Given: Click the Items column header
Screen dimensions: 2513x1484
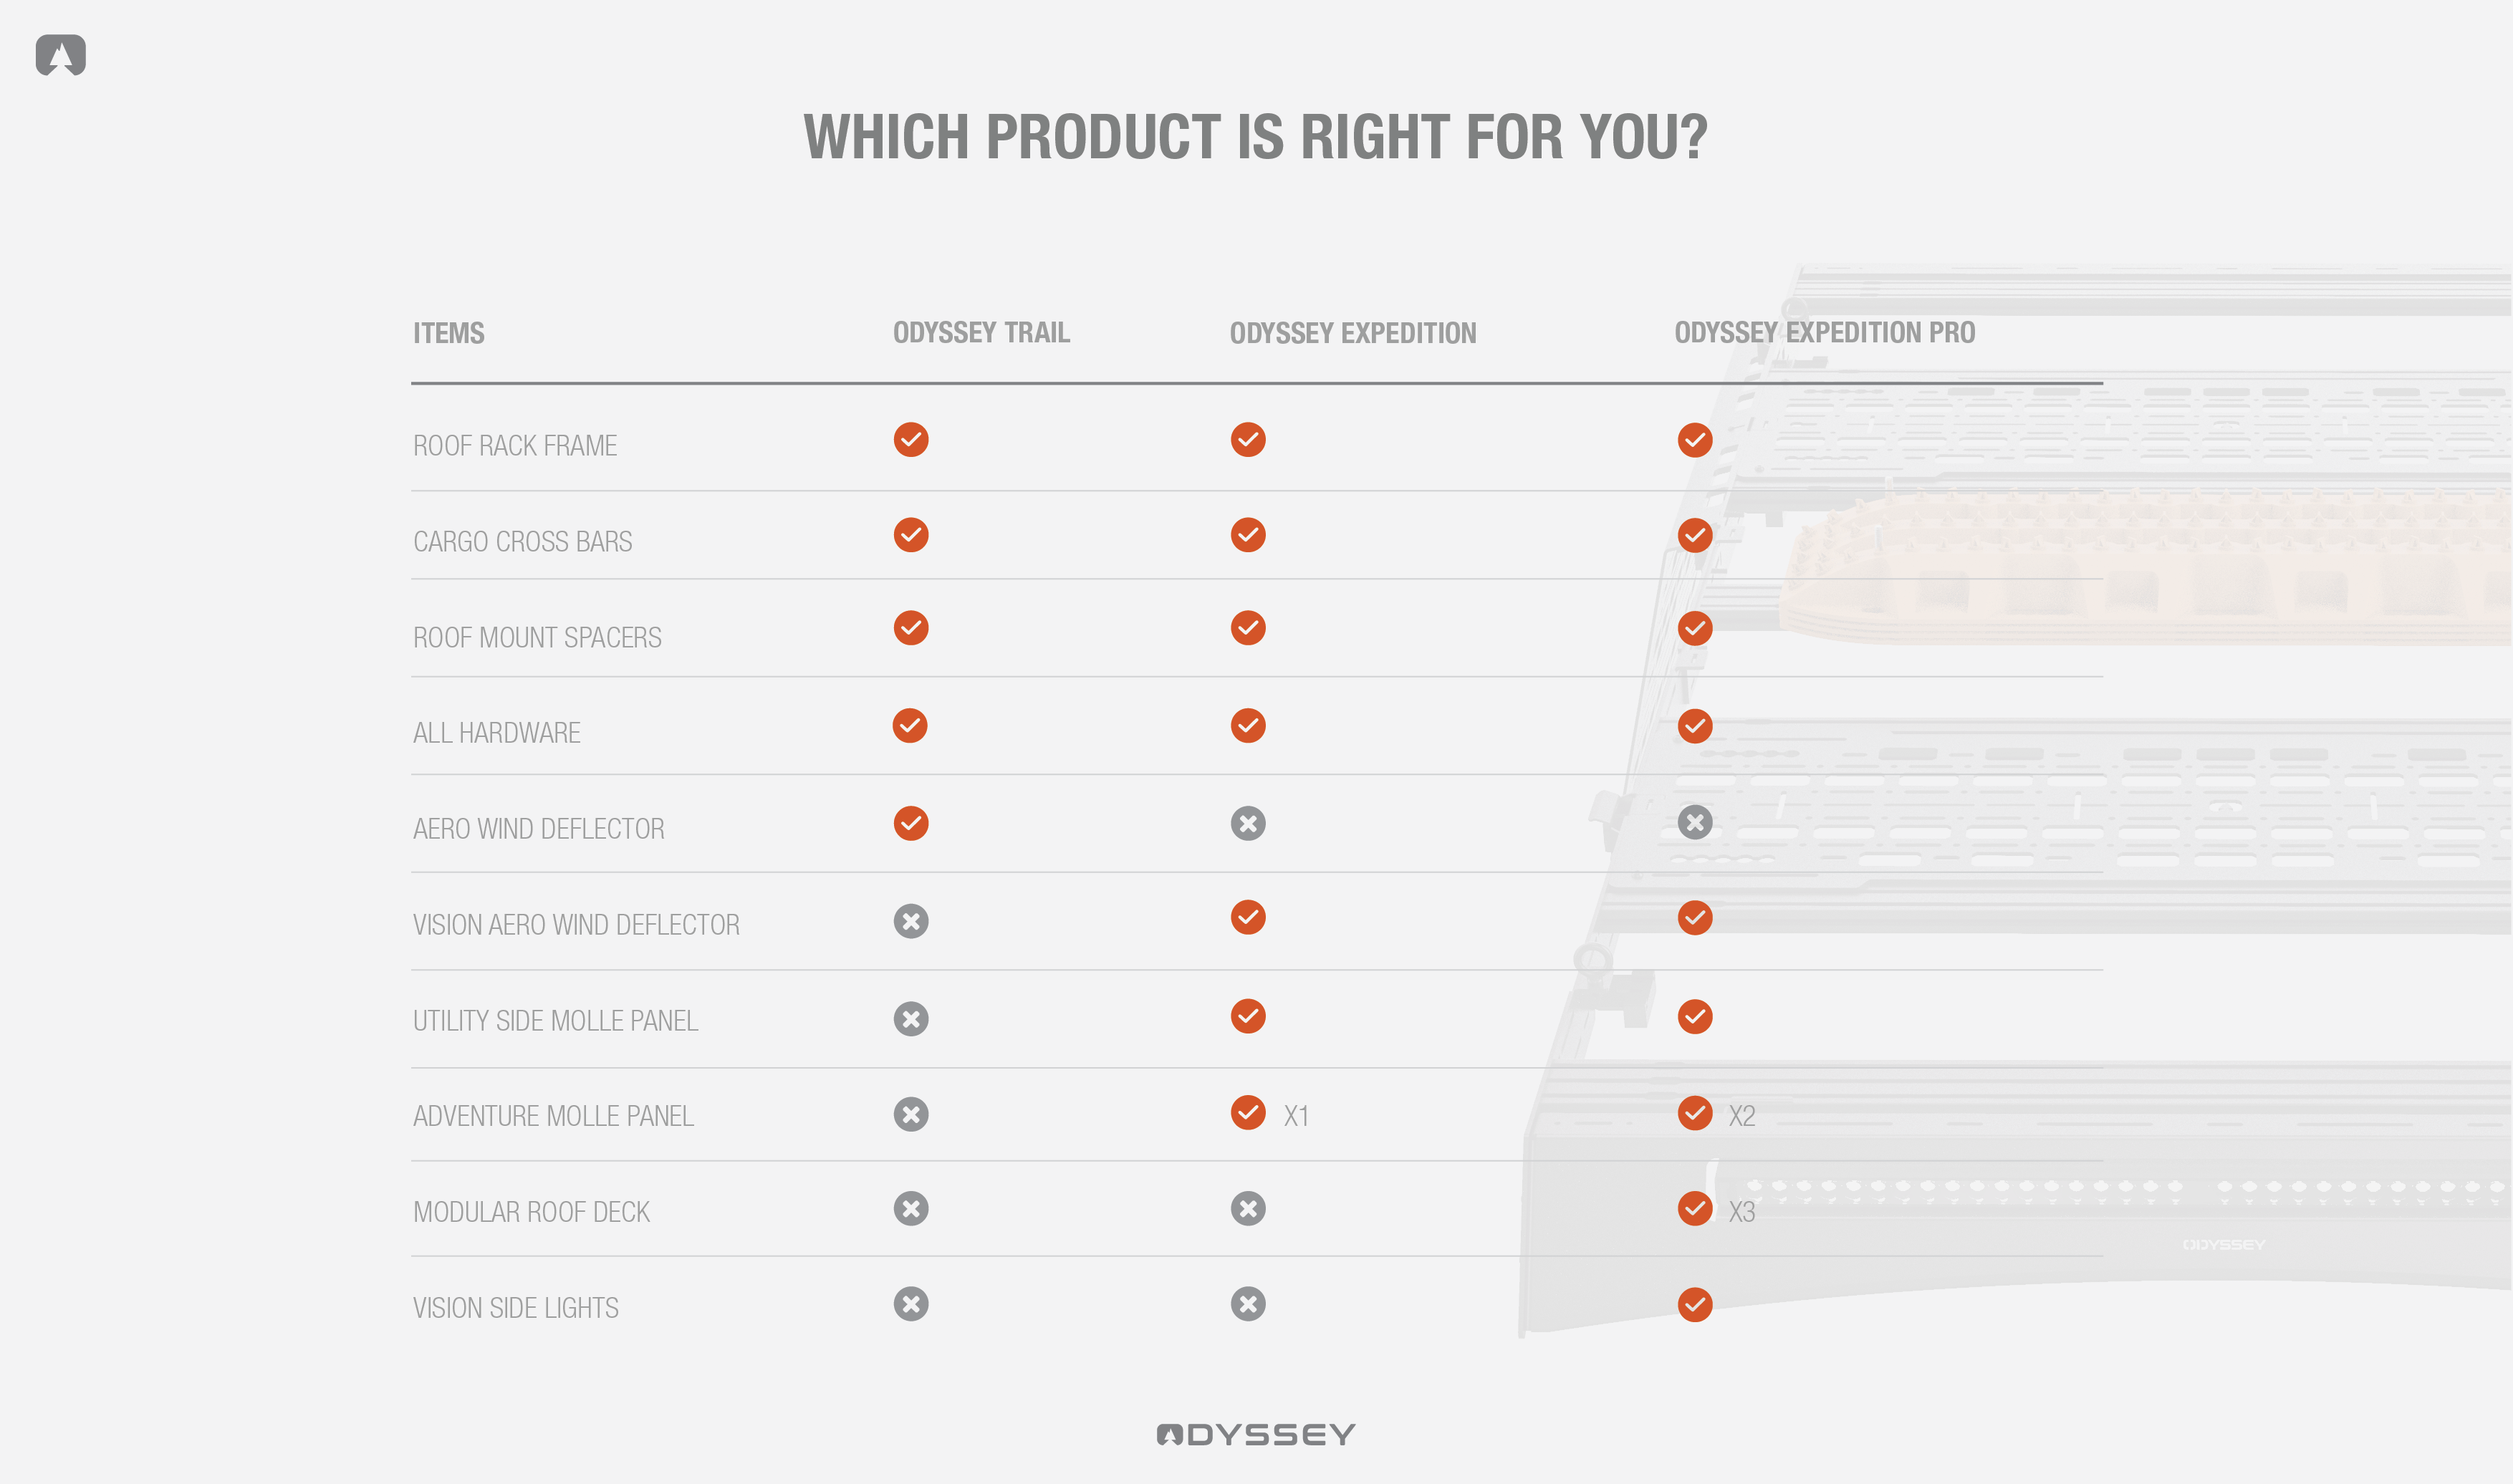Looking at the screenshot, I should coord(449,333).
